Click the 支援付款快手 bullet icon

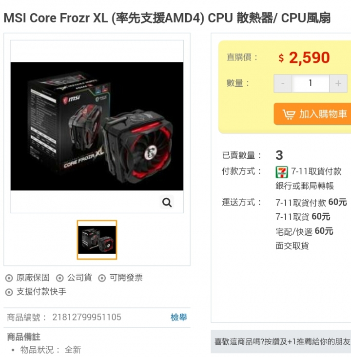pos(9,292)
